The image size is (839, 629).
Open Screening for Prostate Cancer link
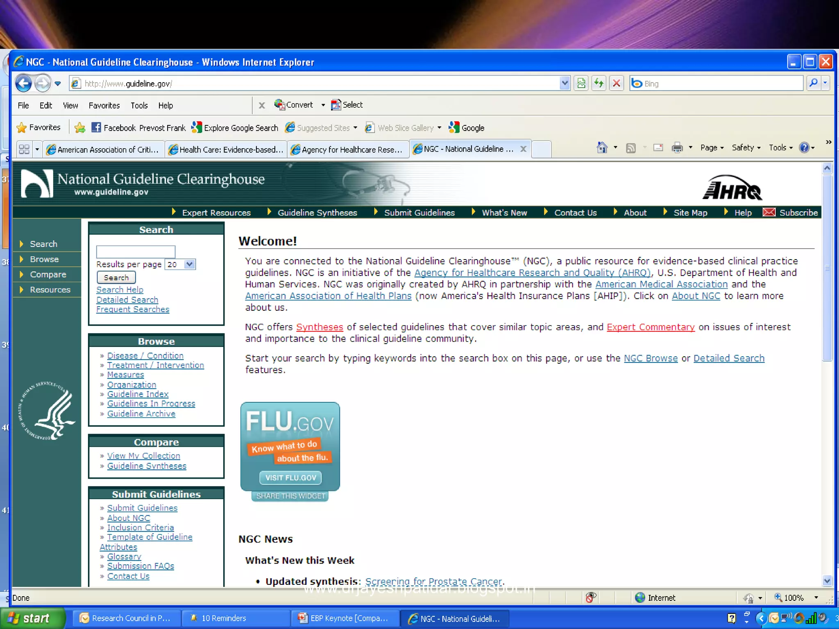click(x=433, y=581)
